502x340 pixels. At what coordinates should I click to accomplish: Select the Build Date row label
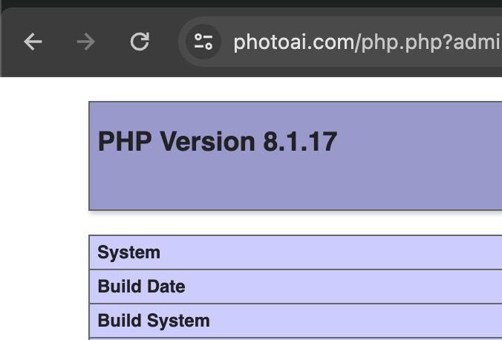pyautogui.click(x=141, y=287)
